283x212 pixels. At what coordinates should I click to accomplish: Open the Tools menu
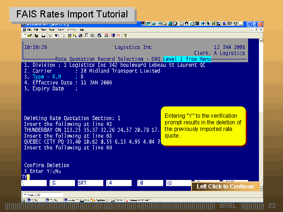(52, 29)
